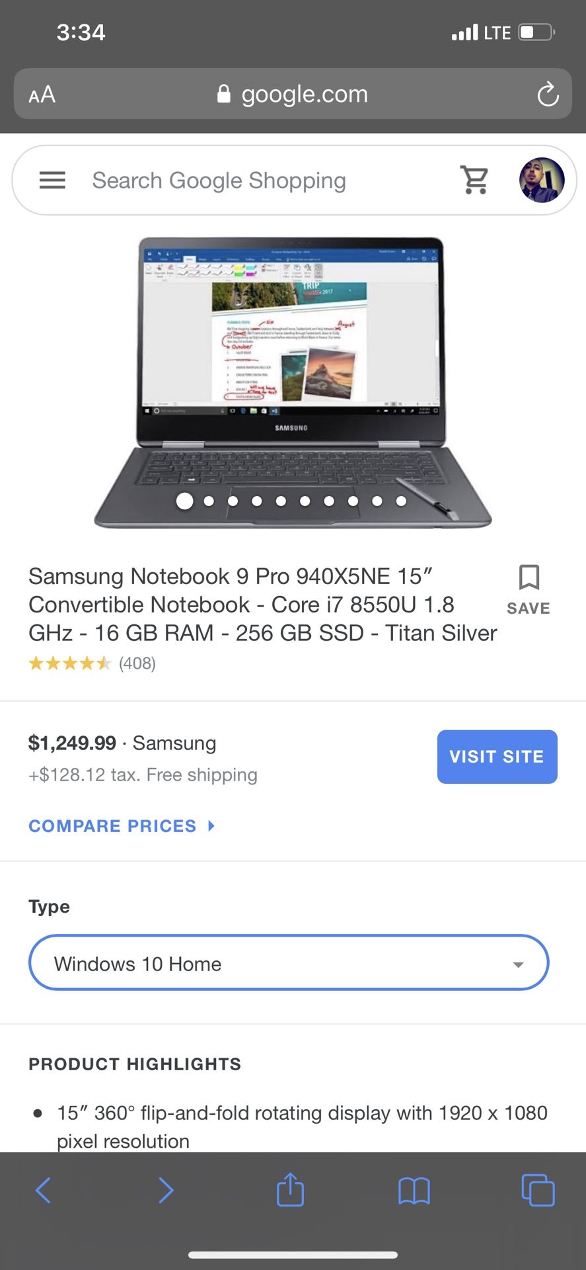The width and height of the screenshot is (586, 1270).
Task: Open the 408 reviews star rating
Action: click(x=92, y=663)
